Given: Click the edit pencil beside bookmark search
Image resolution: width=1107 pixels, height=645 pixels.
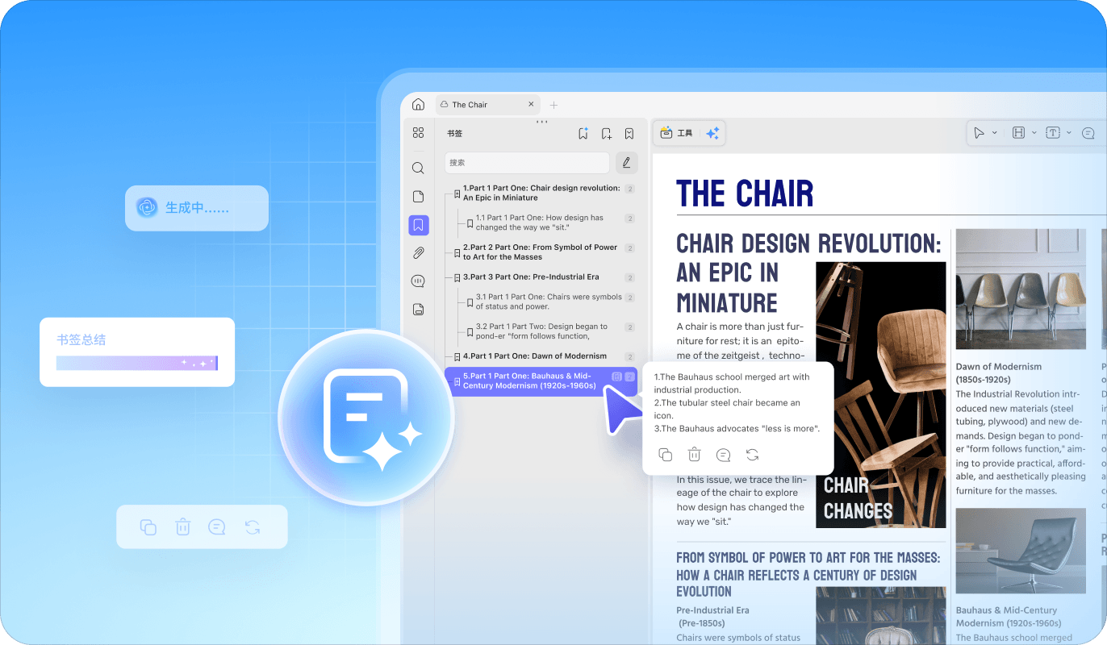Looking at the screenshot, I should coord(626,163).
